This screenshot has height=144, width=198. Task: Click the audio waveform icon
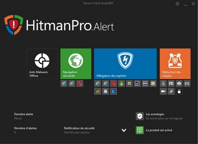tap(145, 84)
